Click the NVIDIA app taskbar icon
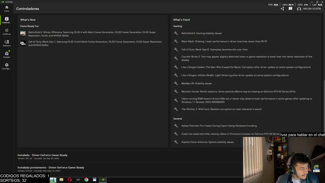The image size is (325, 183). (x=103, y=180)
